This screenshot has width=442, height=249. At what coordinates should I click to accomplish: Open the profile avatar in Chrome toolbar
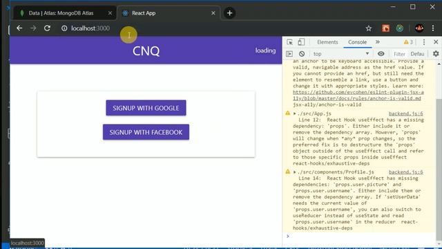click(419, 28)
